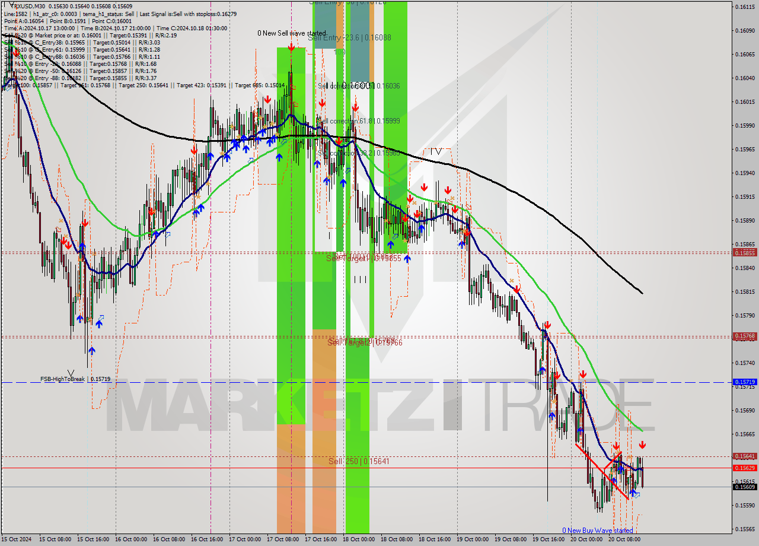Image resolution: width=759 pixels, height=546 pixels.
Task: Click the 0.16090 price axis value
Action: (x=745, y=30)
